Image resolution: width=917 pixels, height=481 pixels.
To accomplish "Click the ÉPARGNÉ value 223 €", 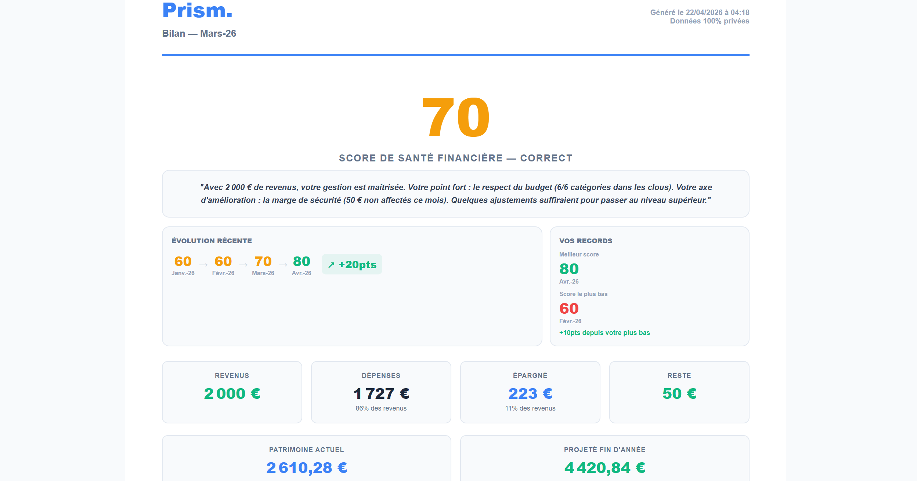I will [x=530, y=394].
